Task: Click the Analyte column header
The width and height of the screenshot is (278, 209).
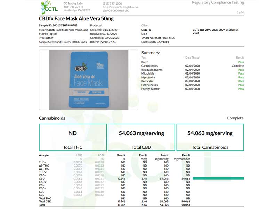Action: (x=44, y=155)
